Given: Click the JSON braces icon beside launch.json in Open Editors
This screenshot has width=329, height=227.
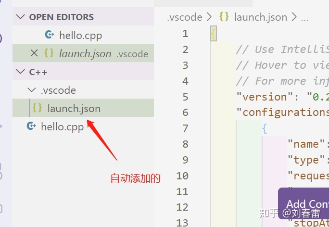Looking at the screenshot, I should [x=49, y=53].
